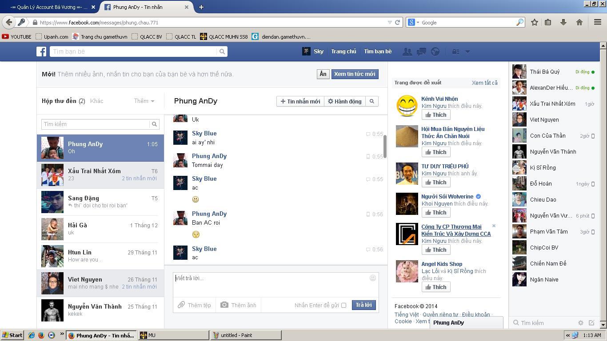Expand the Thêm dropdown in inbox header
The width and height of the screenshot is (607, 341).
pos(144,101)
